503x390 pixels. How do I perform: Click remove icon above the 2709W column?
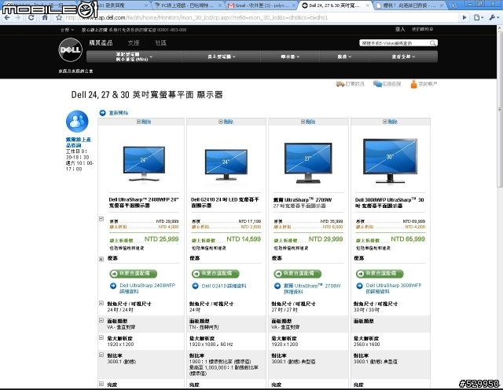[303, 122]
